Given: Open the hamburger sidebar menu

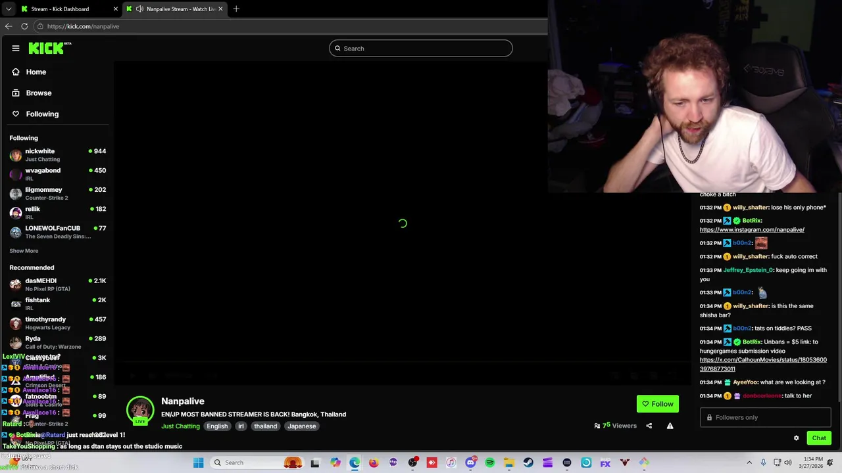Looking at the screenshot, I should pos(16,48).
